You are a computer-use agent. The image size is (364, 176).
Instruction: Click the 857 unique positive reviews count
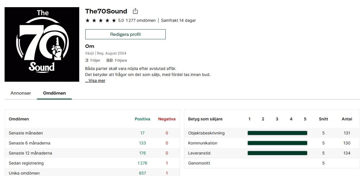pyautogui.click(x=142, y=173)
